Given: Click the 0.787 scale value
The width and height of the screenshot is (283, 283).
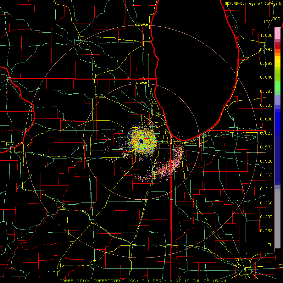Looking at the screenshot, I should tap(266, 91).
